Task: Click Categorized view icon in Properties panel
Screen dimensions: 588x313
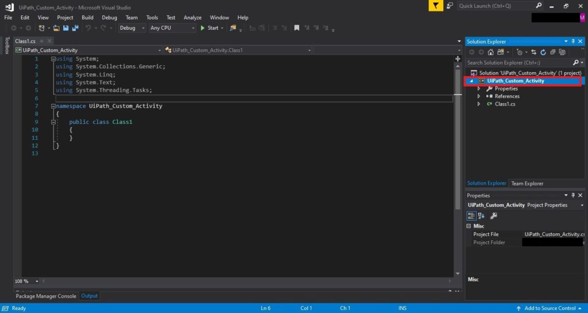Action: [471, 216]
